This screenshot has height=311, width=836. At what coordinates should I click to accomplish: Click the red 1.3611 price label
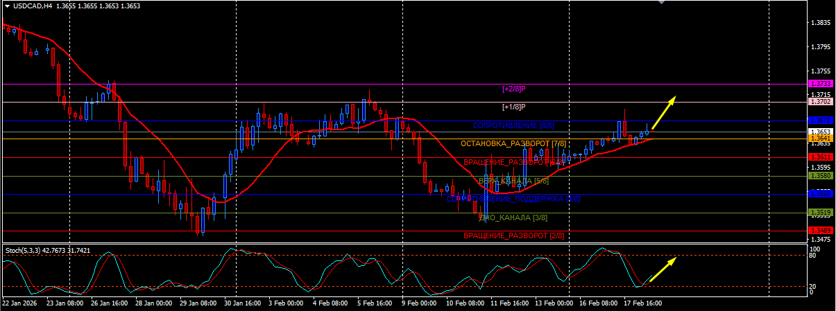[x=821, y=157]
